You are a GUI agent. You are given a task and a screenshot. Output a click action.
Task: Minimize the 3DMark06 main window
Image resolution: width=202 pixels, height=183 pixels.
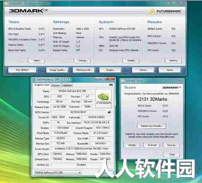tap(169, 3)
